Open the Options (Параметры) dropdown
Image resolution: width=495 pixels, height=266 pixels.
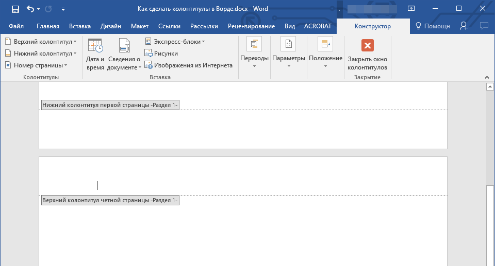click(289, 54)
